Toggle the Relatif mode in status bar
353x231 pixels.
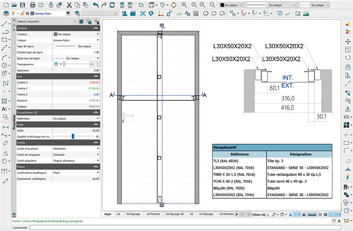click(311, 214)
